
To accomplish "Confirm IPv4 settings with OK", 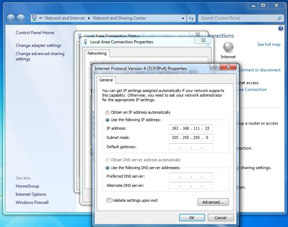I will (192, 218).
